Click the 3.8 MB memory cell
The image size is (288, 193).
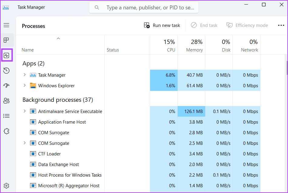tap(191, 122)
